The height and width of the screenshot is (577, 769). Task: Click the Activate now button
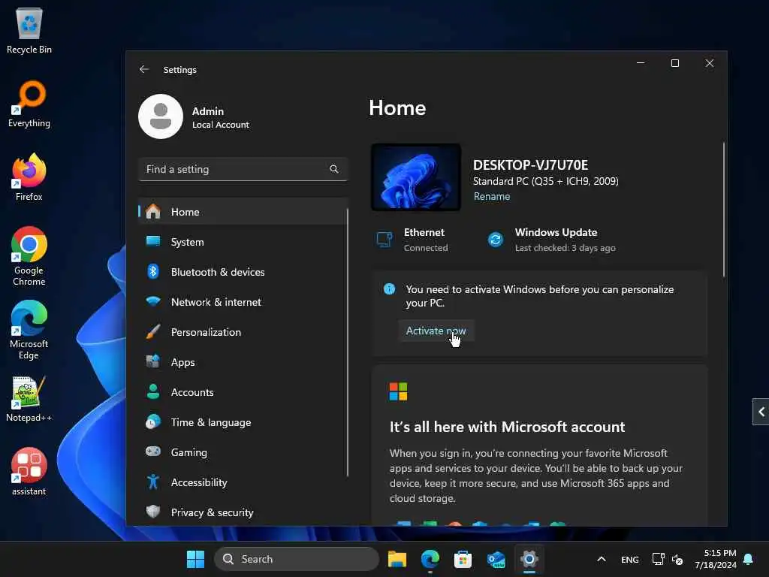coord(436,331)
